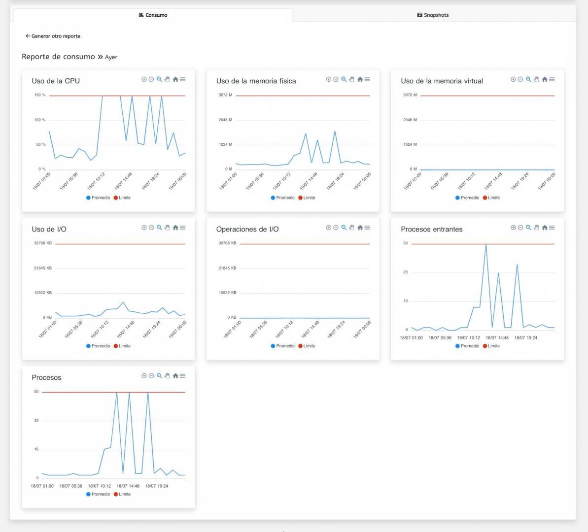This screenshot has width=588, height=532.
Task: Zoom out on the Procesos chart
Action: [x=151, y=376]
